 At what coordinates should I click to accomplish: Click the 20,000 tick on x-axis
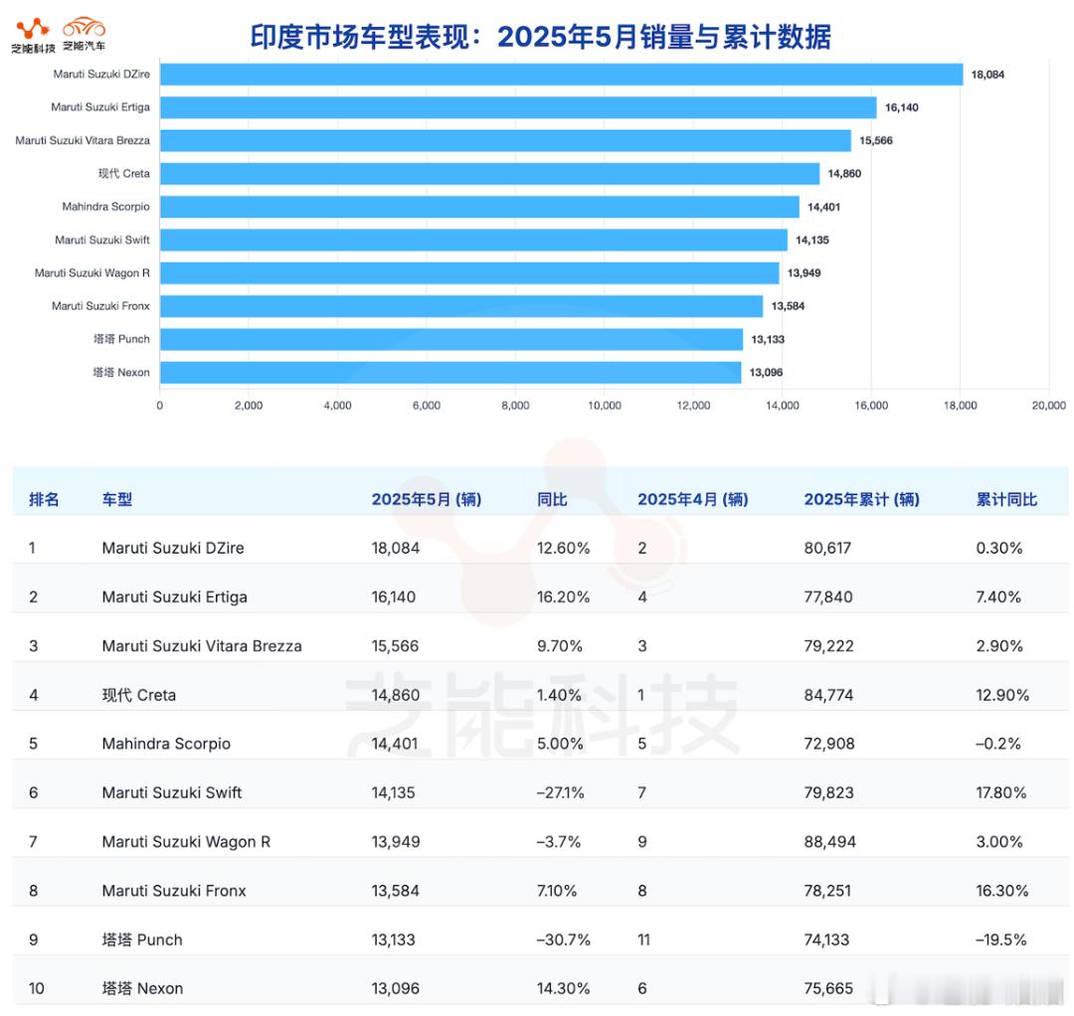point(1049,406)
